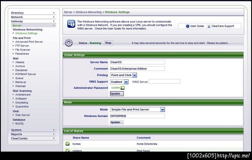Open Antimalware settings

pyautogui.click(x=23, y=94)
